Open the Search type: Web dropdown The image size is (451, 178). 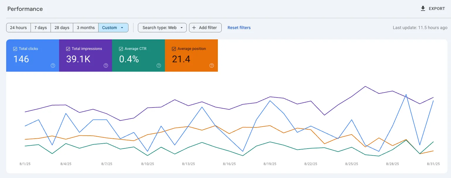coord(162,28)
